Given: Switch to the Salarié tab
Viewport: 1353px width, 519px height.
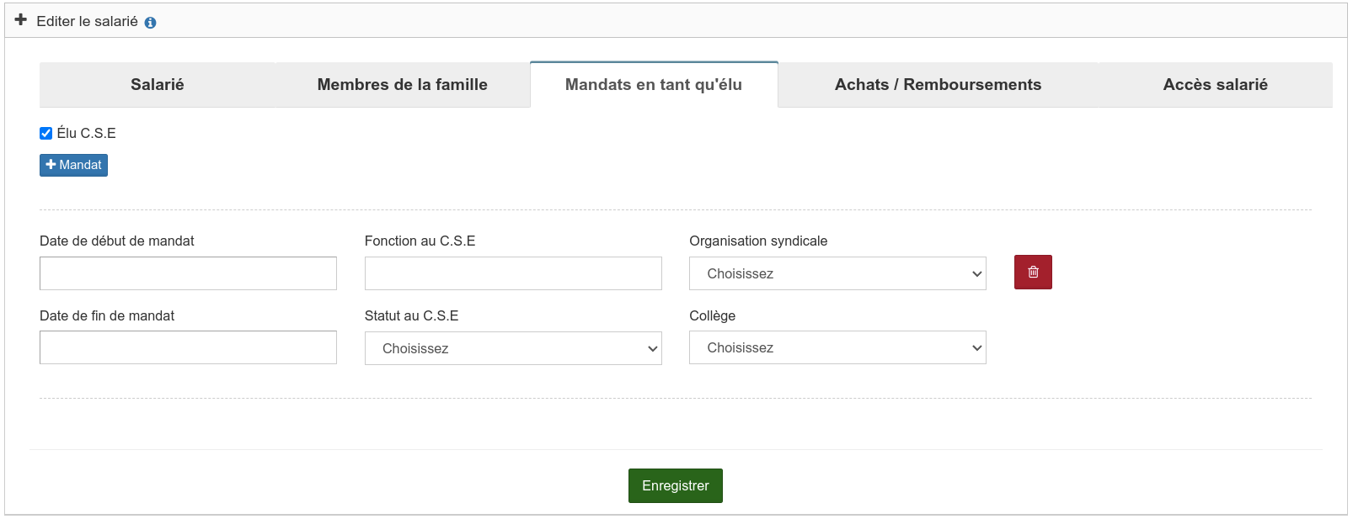Looking at the screenshot, I should (158, 85).
